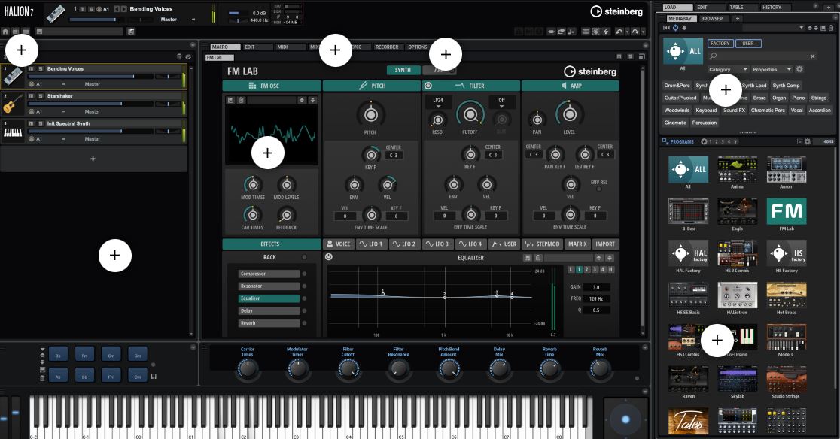Click the IMPORT button

[604, 244]
